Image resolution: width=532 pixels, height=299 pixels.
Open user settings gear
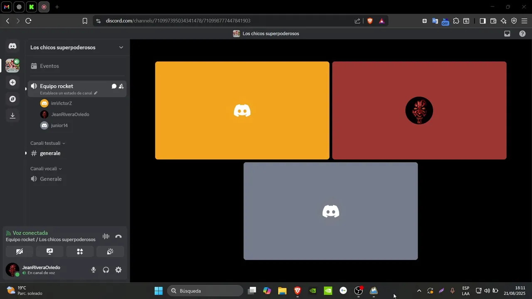pos(118,270)
